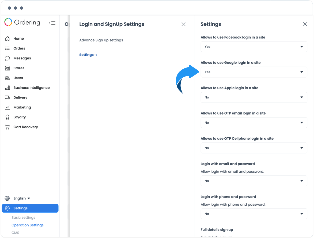Screen dimensions: 314x238
Task: Close the right Settings panel
Action: [305, 24]
